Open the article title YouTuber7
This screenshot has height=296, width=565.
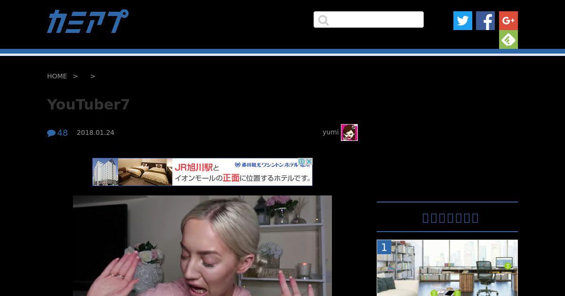pos(88,104)
